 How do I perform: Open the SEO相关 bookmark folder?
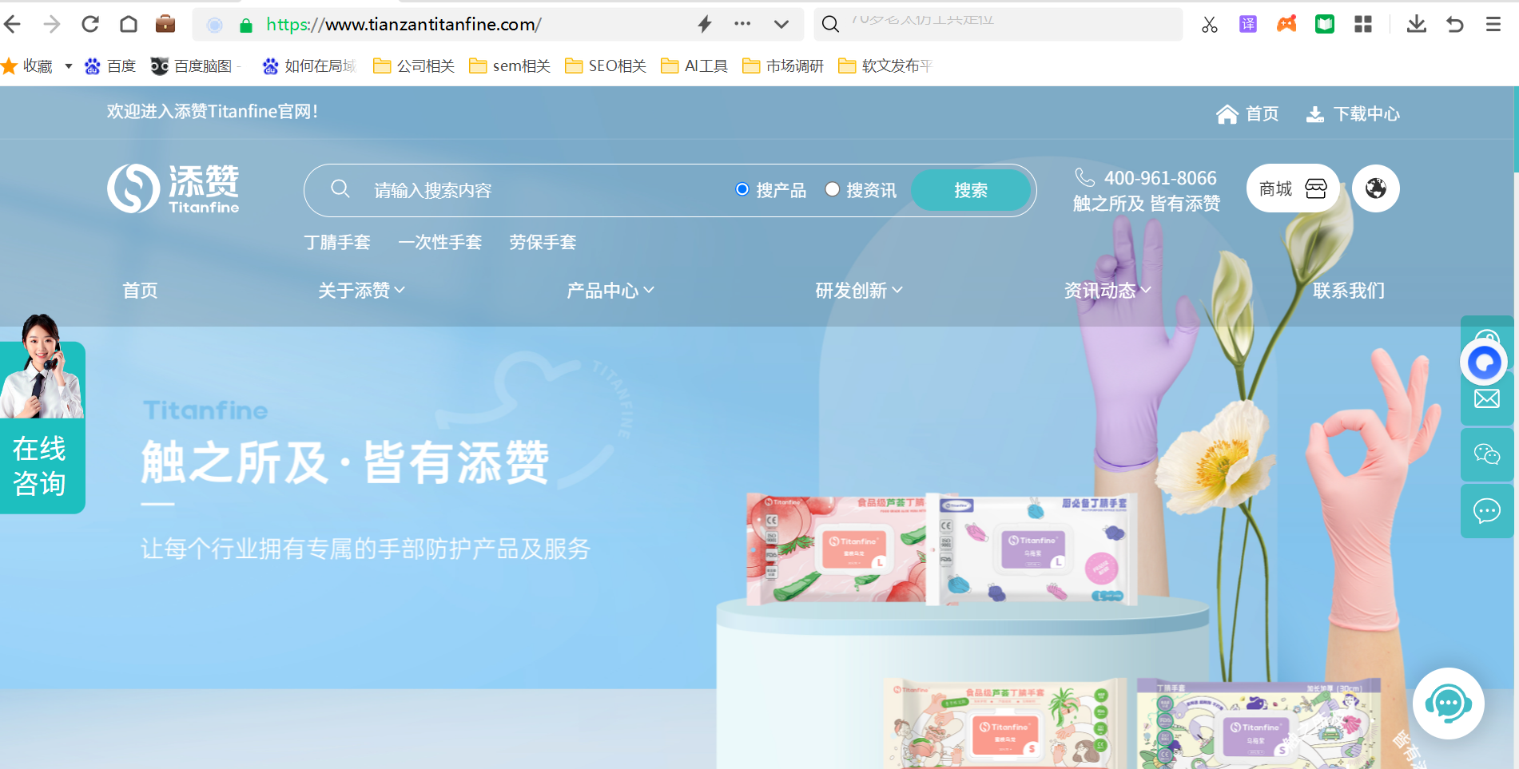[x=606, y=66]
